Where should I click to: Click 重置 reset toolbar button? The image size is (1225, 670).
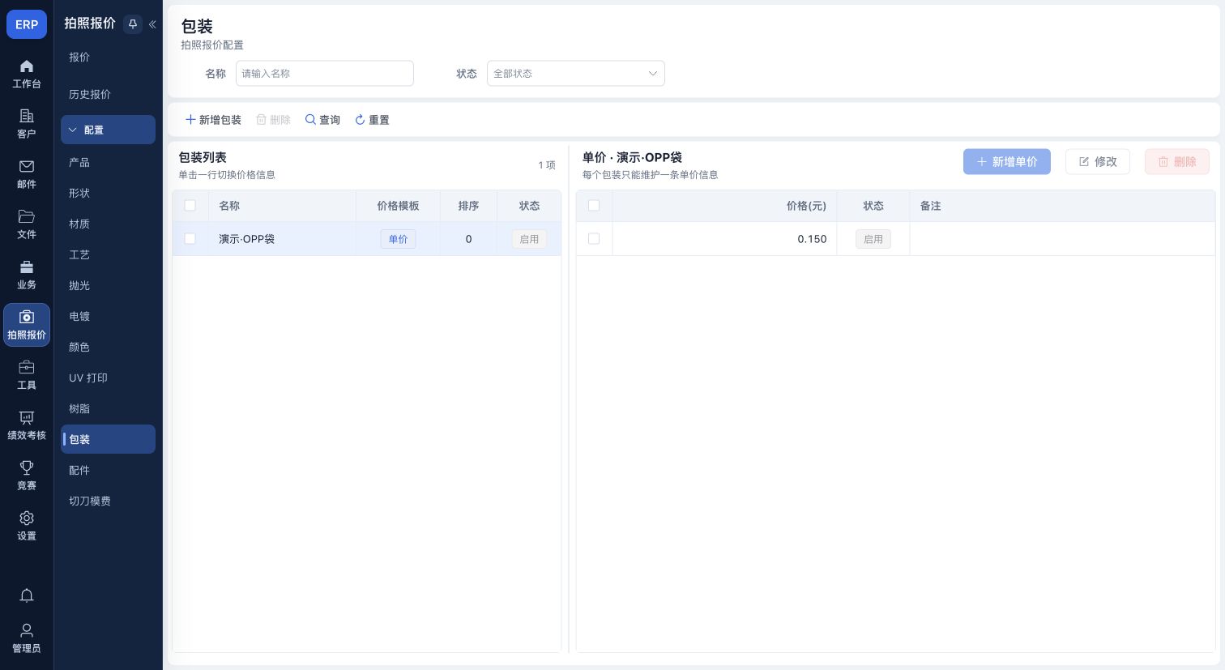pyautogui.click(x=372, y=120)
